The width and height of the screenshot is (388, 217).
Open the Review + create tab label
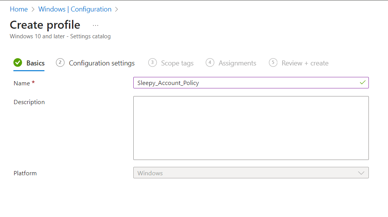click(305, 63)
